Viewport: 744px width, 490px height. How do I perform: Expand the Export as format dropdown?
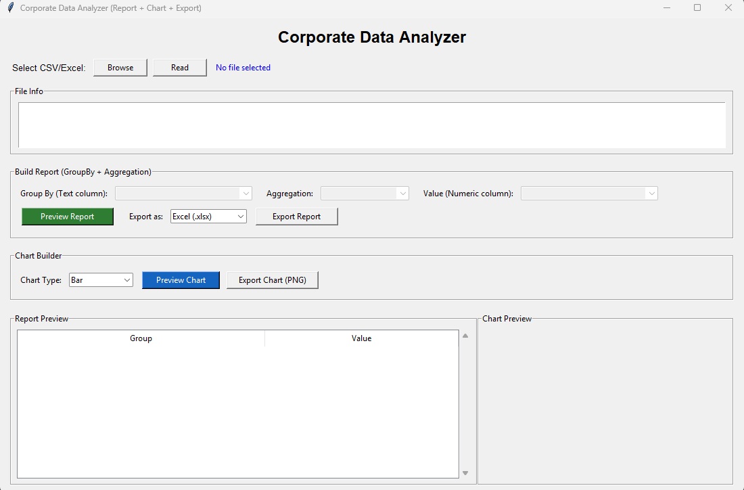coord(209,217)
